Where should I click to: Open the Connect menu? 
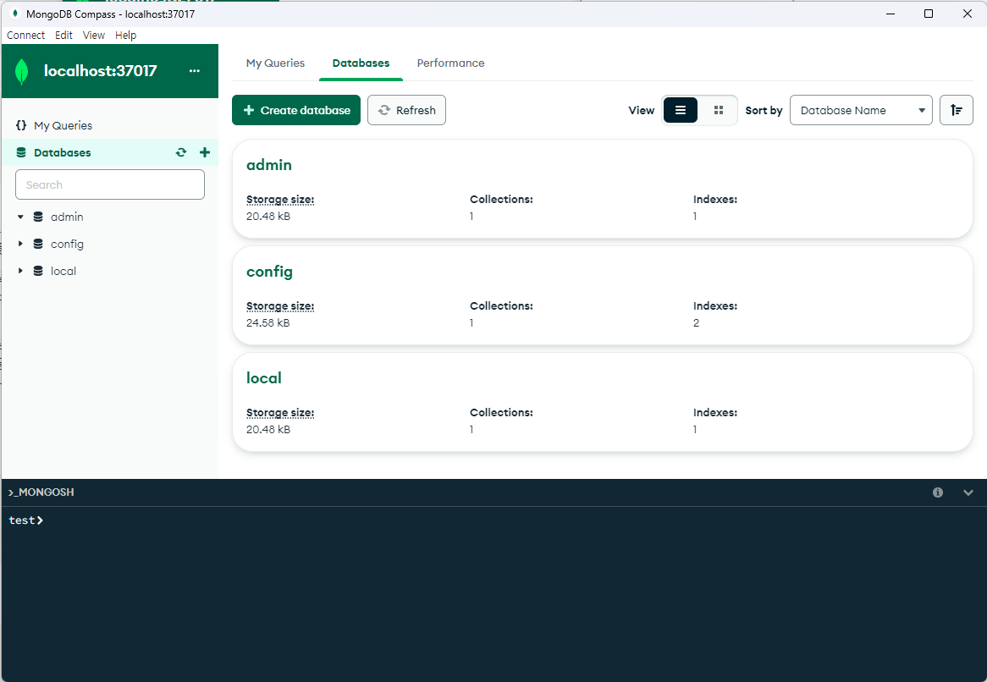(25, 36)
